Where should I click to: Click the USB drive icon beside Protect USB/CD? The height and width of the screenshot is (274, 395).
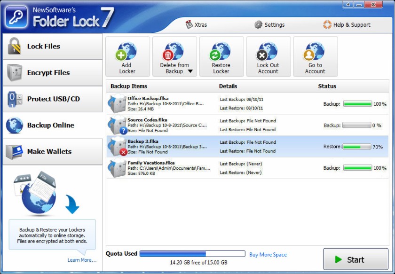point(15,99)
